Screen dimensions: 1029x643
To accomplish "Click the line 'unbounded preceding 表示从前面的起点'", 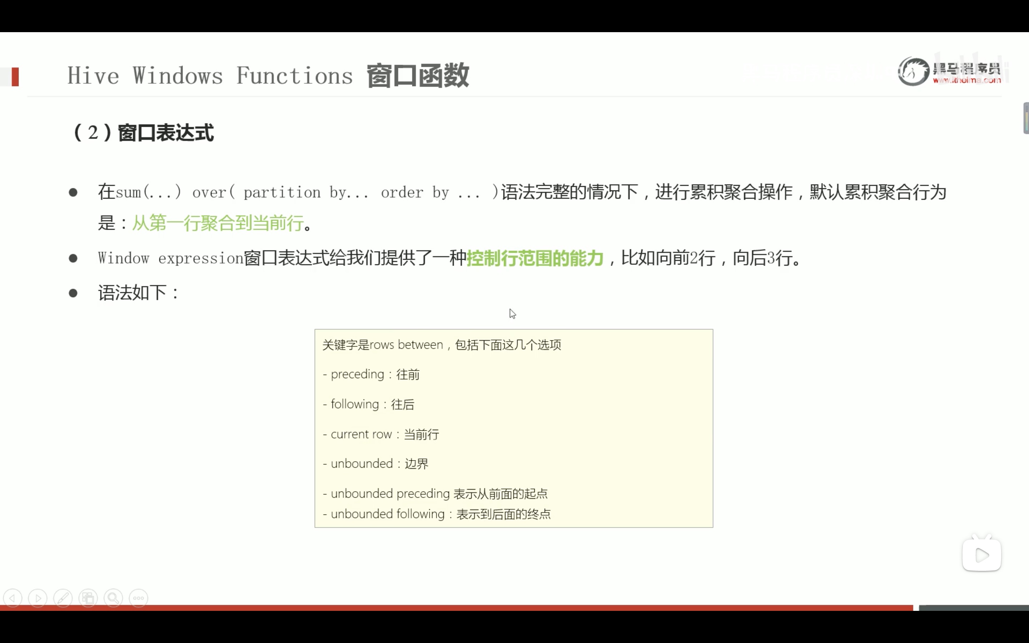I will (439, 494).
